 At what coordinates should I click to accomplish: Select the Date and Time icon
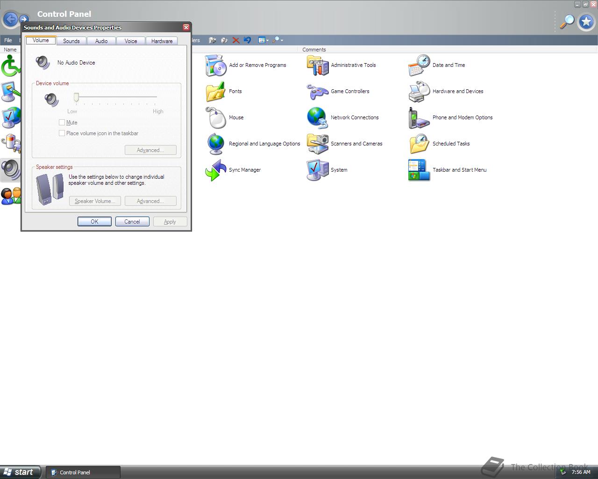tap(419, 65)
